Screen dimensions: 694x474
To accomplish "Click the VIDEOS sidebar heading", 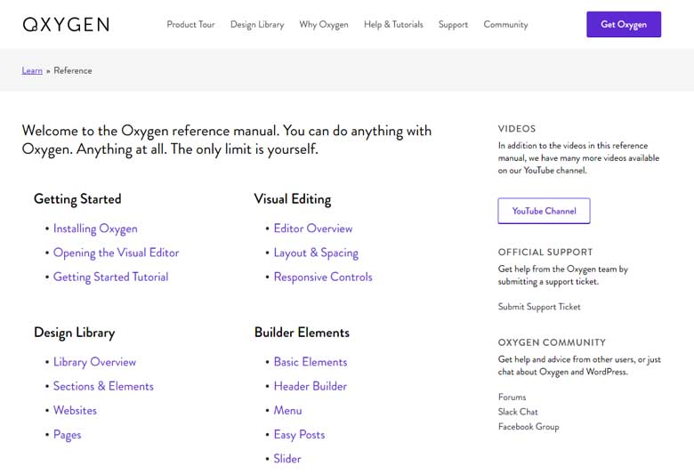I will pyautogui.click(x=517, y=129).
